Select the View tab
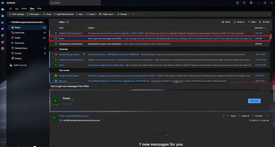 (x=32, y=8)
